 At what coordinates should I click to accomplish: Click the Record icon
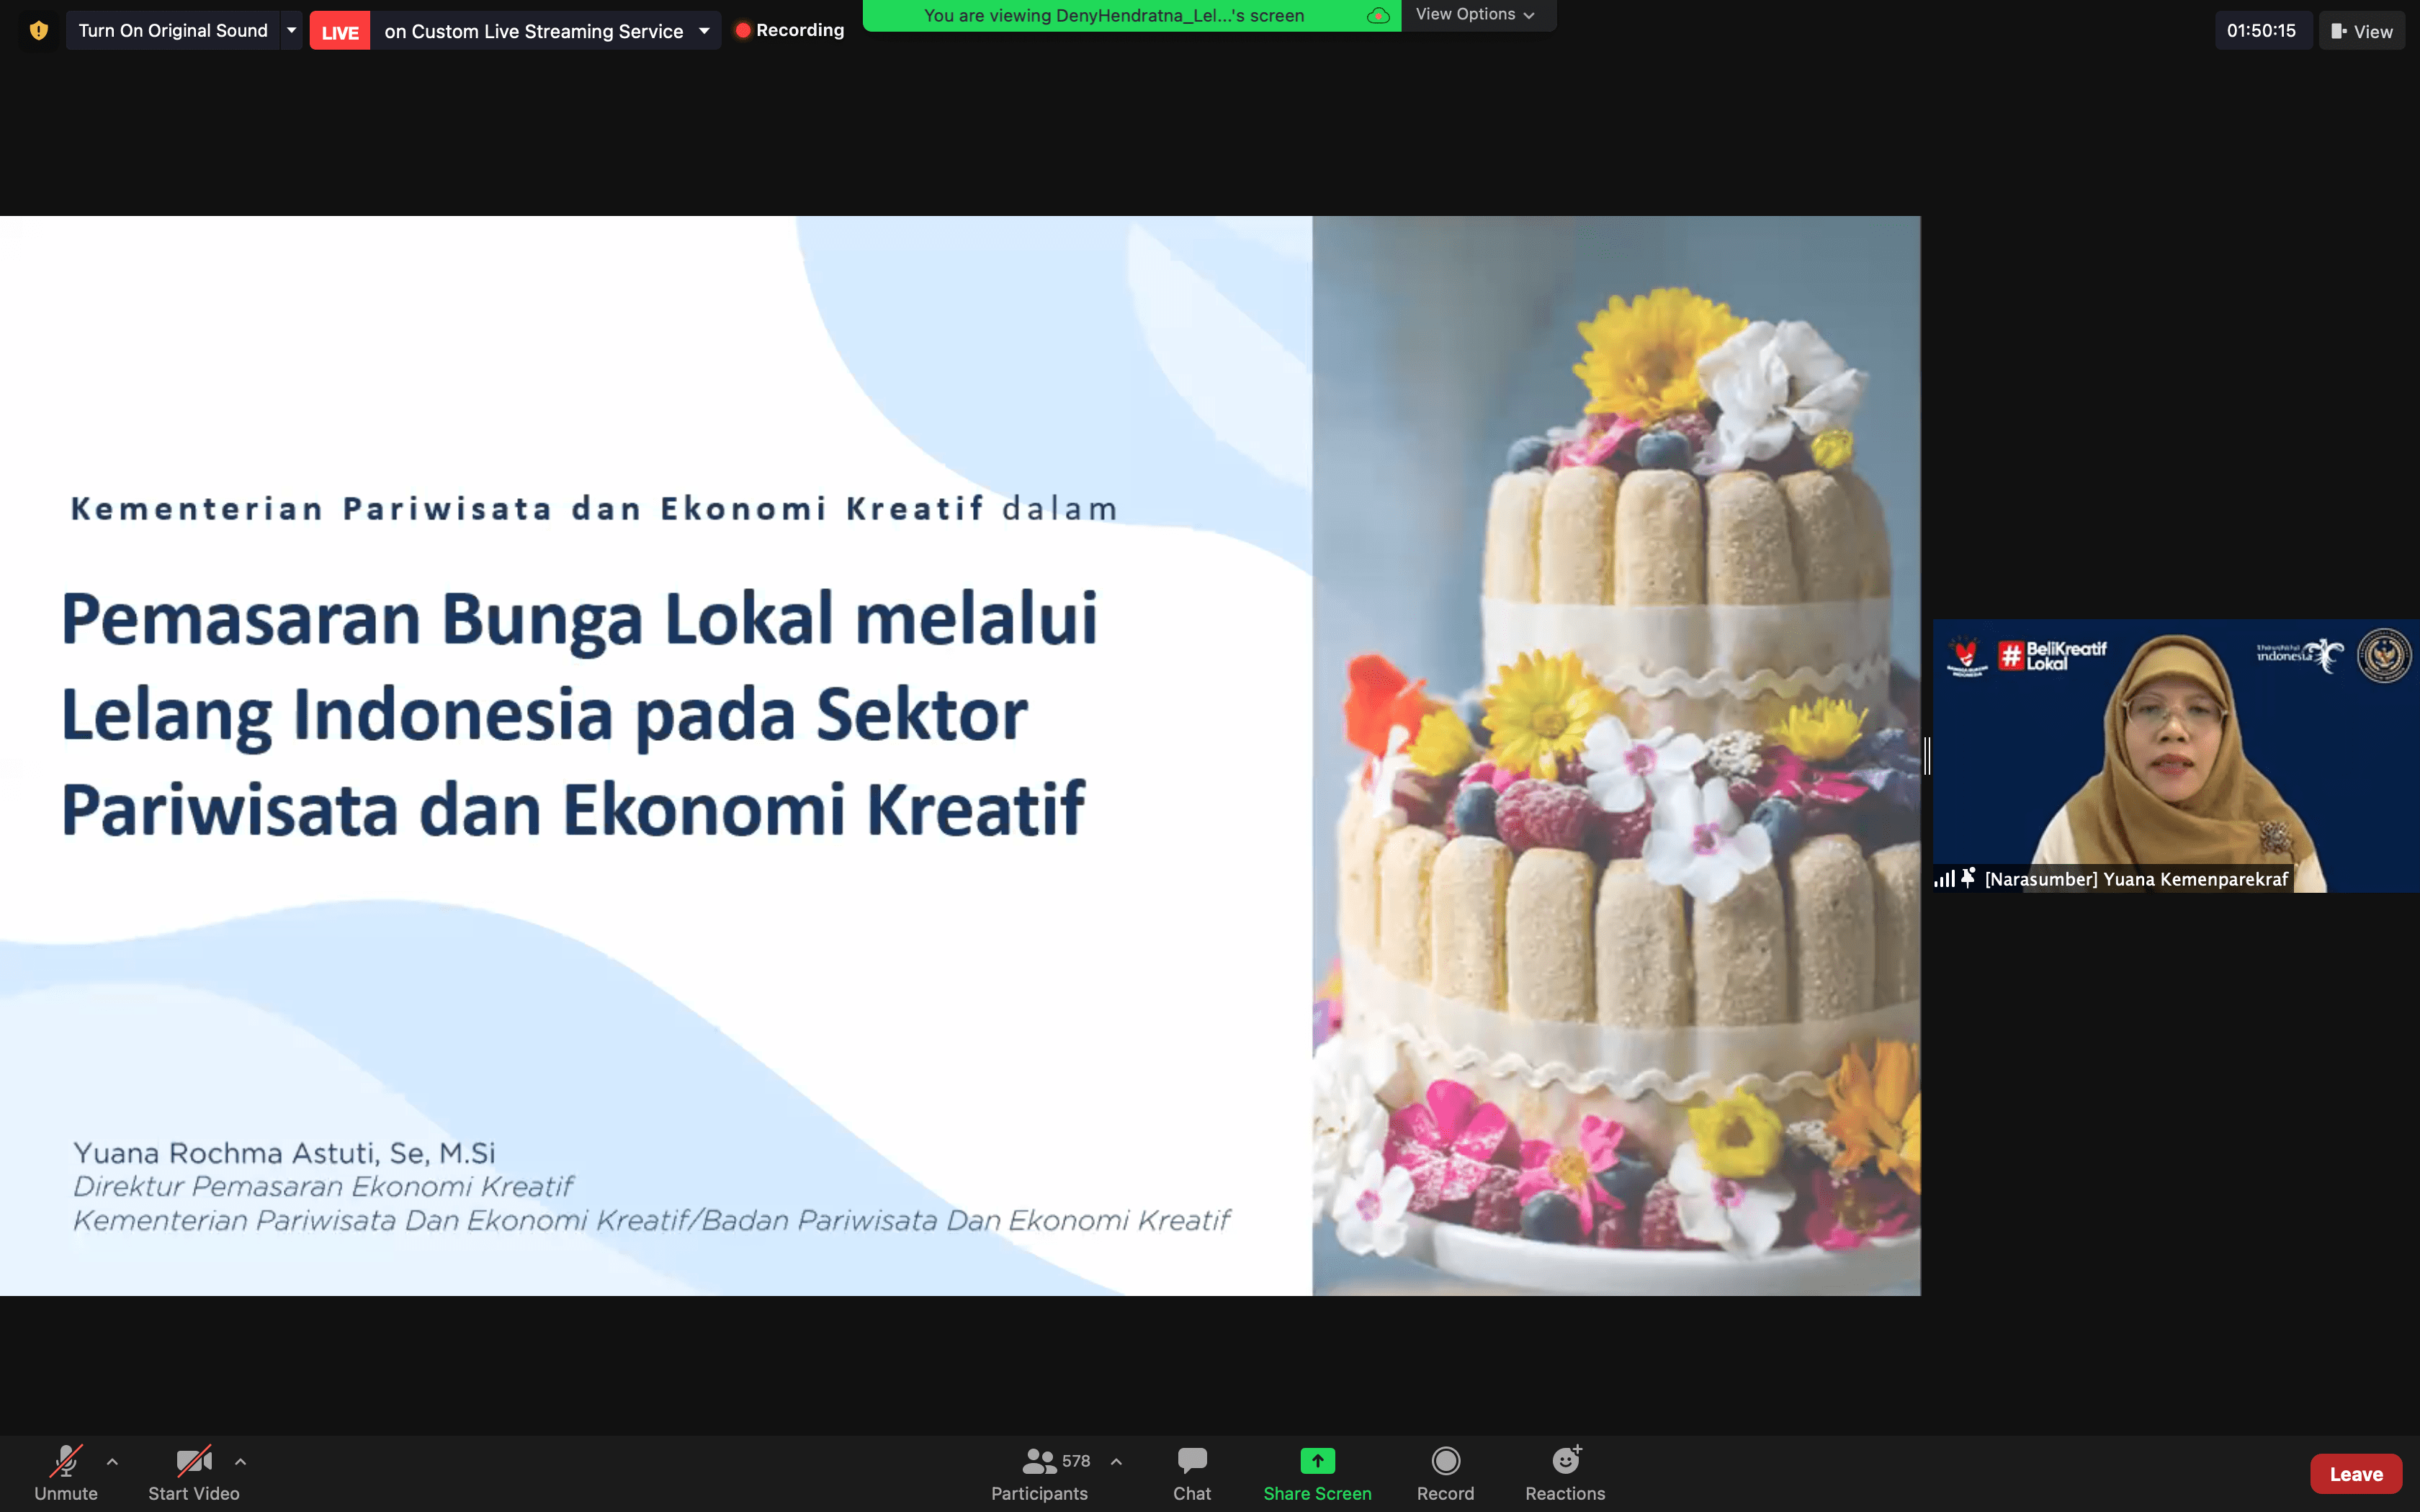(1445, 1461)
